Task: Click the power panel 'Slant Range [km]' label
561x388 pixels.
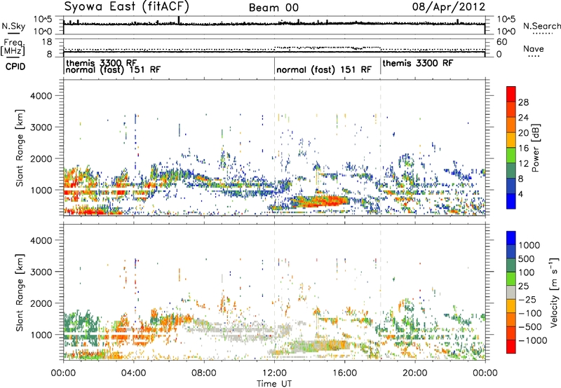Action: 20,148
